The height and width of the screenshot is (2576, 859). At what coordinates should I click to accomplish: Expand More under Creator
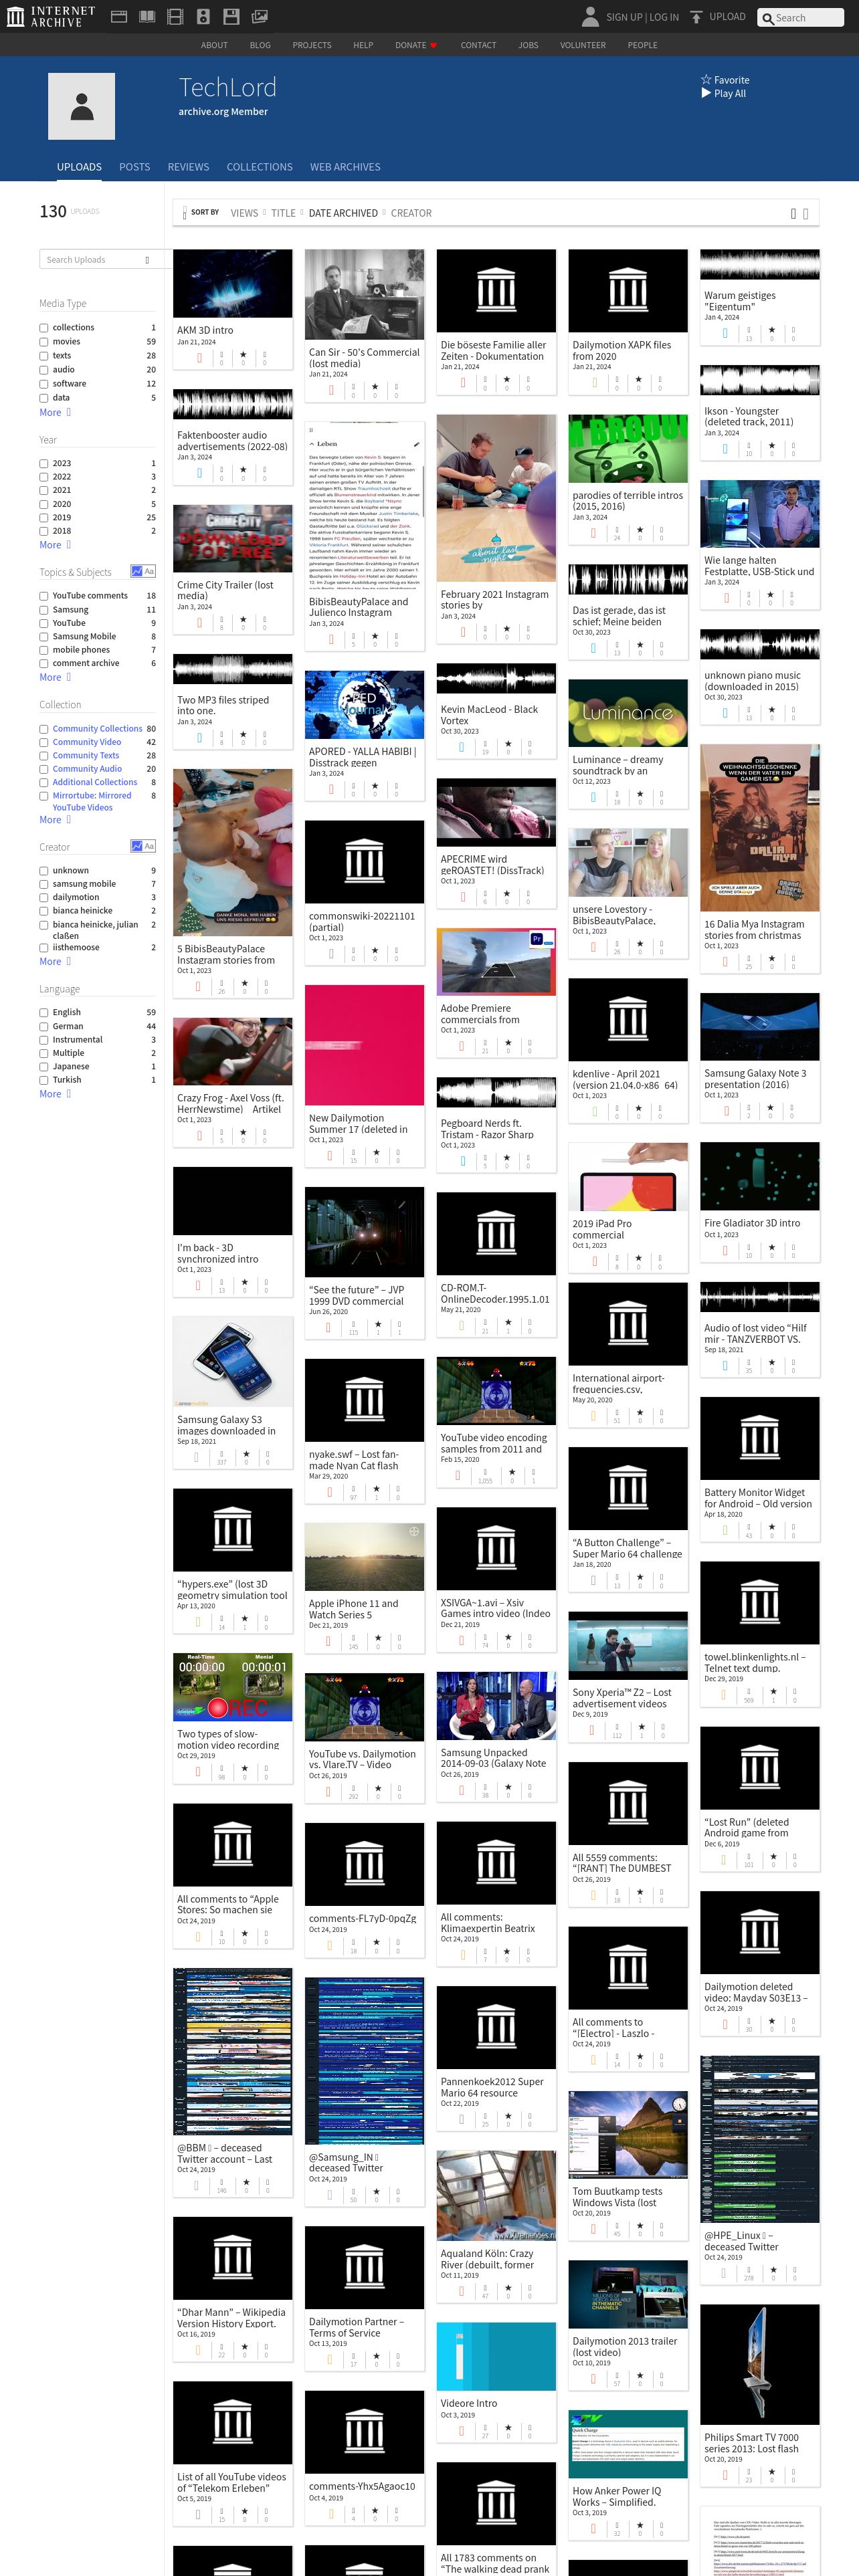point(55,962)
